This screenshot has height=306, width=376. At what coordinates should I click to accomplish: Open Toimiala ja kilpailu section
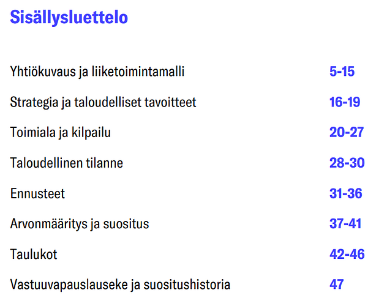[61, 133]
